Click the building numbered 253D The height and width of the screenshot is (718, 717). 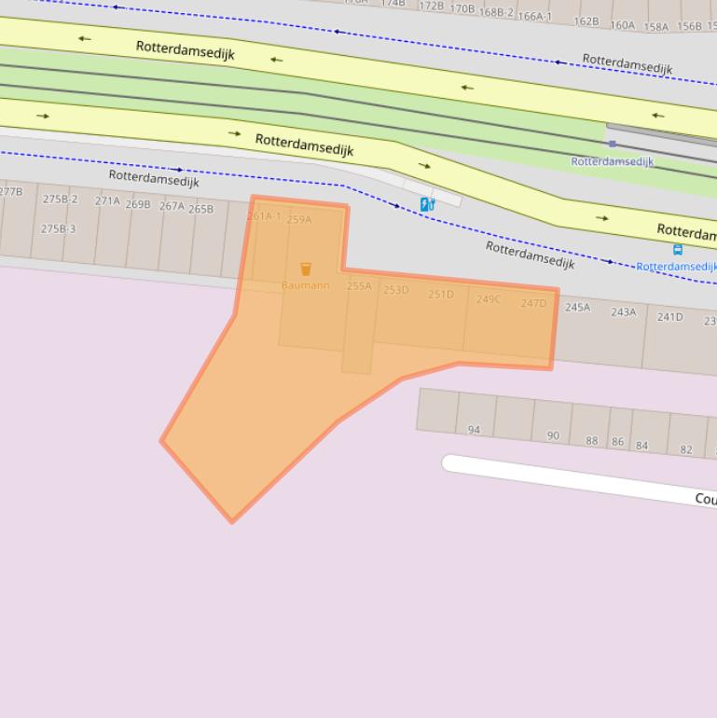pyautogui.click(x=396, y=290)
